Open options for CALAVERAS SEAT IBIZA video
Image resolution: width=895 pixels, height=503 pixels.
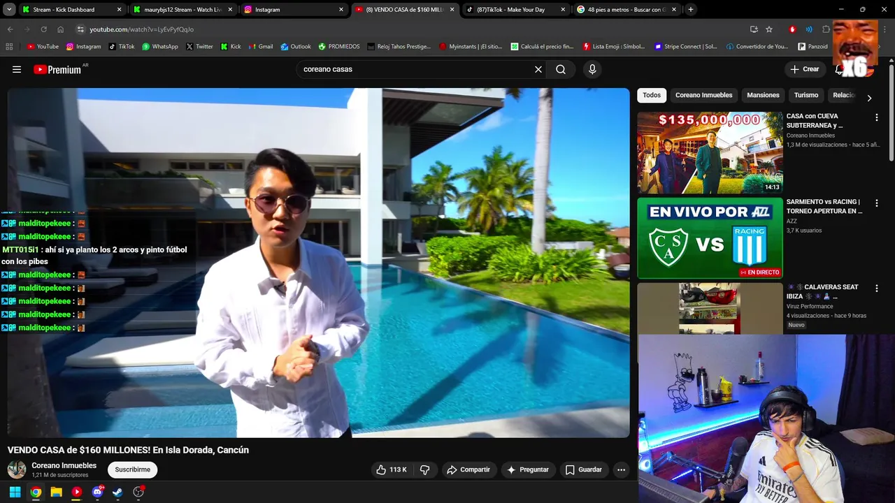coord(876,288)
